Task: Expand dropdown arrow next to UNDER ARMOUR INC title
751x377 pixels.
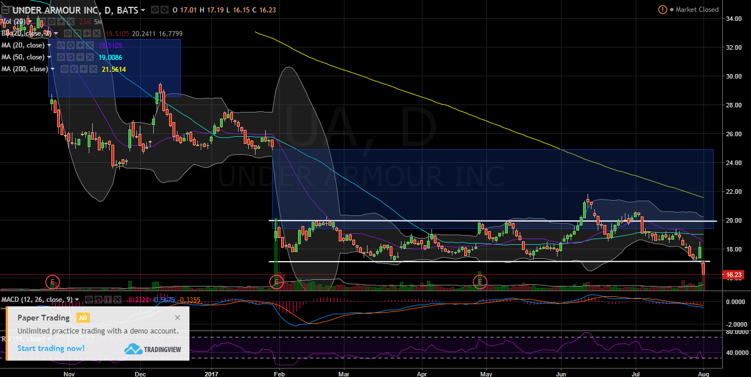Action: (x=143, y=10)
